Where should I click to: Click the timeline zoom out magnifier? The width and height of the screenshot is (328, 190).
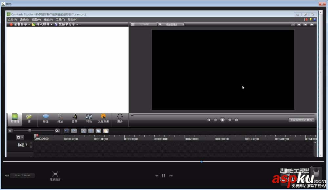click(x=10, y=131)
